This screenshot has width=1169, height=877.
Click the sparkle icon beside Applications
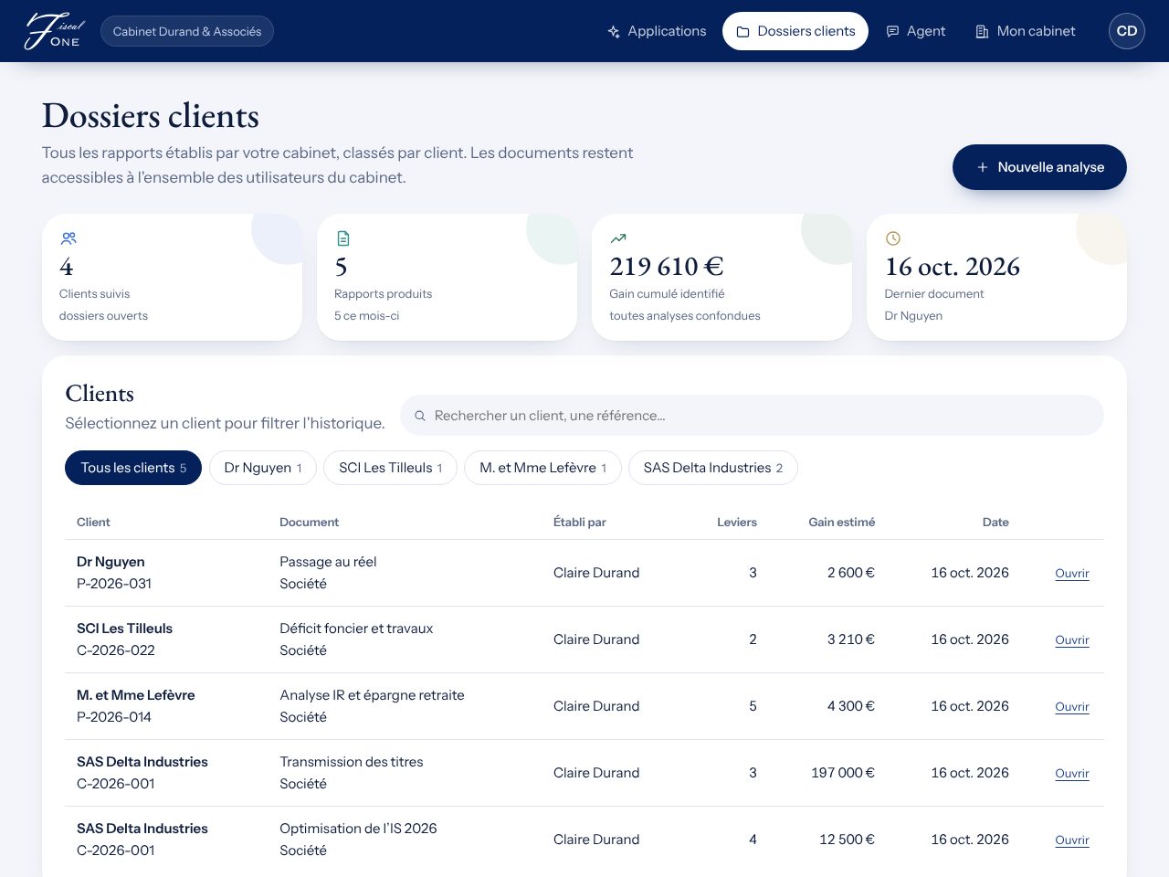pyautogui.click(x=614, y=32)
